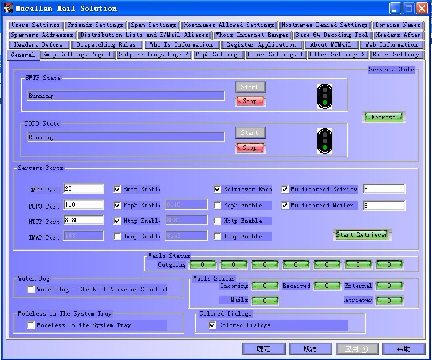Open Distribution Lists and E/Mail Aliases tab

pyautogui.click(x=145, y=35)
